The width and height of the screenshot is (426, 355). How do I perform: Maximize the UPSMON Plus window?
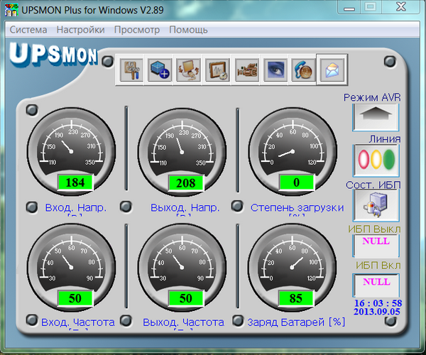[371, 7]
